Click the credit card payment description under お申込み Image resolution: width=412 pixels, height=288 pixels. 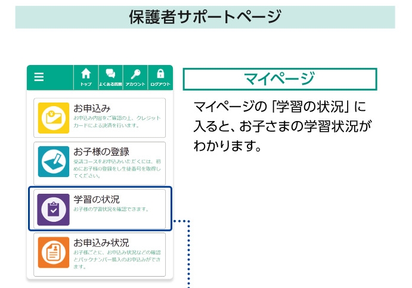117,122
